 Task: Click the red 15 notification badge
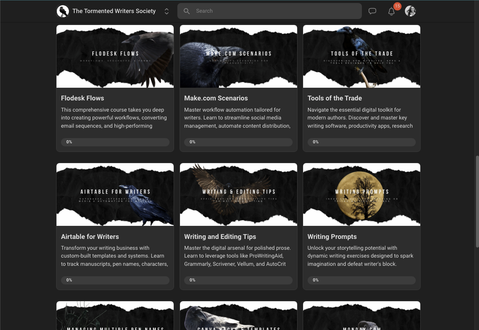397,6
